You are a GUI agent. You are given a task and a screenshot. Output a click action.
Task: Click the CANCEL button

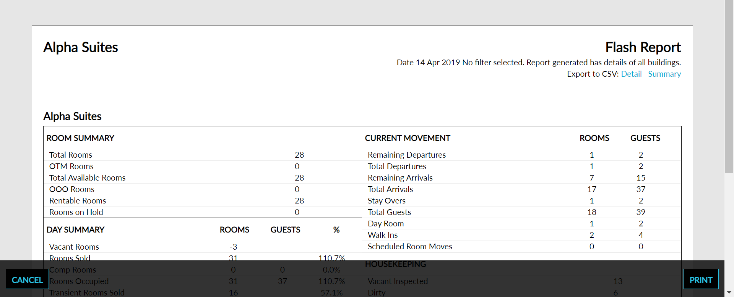click(27, 280)
